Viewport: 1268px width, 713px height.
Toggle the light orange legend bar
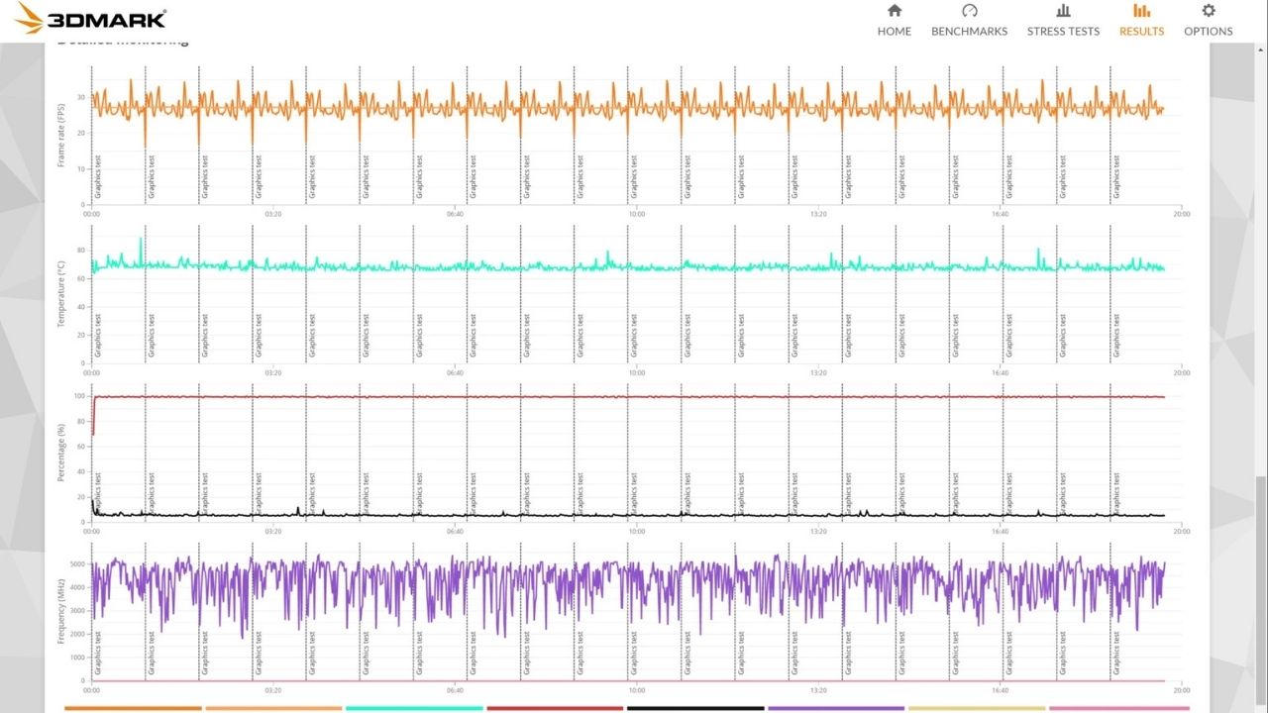pyautogui.click(x=273, y=708)
